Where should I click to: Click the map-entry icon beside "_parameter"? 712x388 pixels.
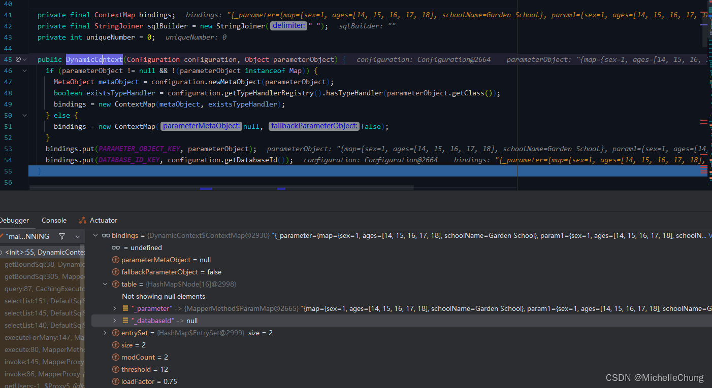coord(125,308)
